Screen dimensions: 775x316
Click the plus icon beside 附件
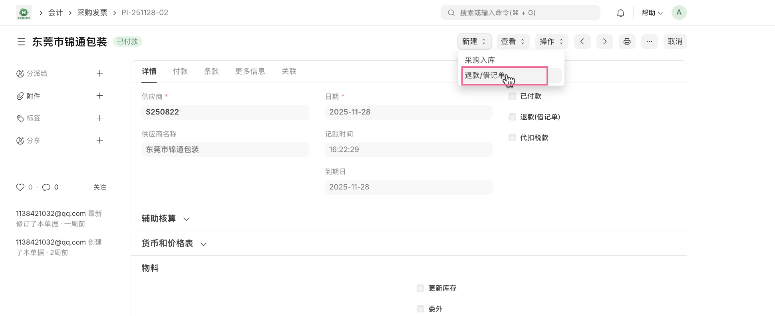click(x=100, y=96)
